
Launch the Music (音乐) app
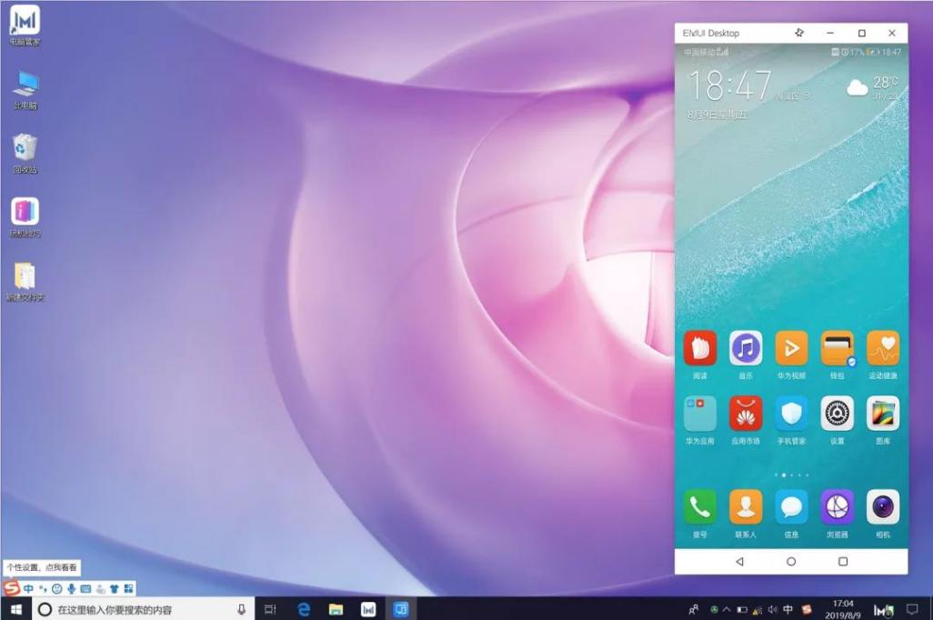click(745, 347)
